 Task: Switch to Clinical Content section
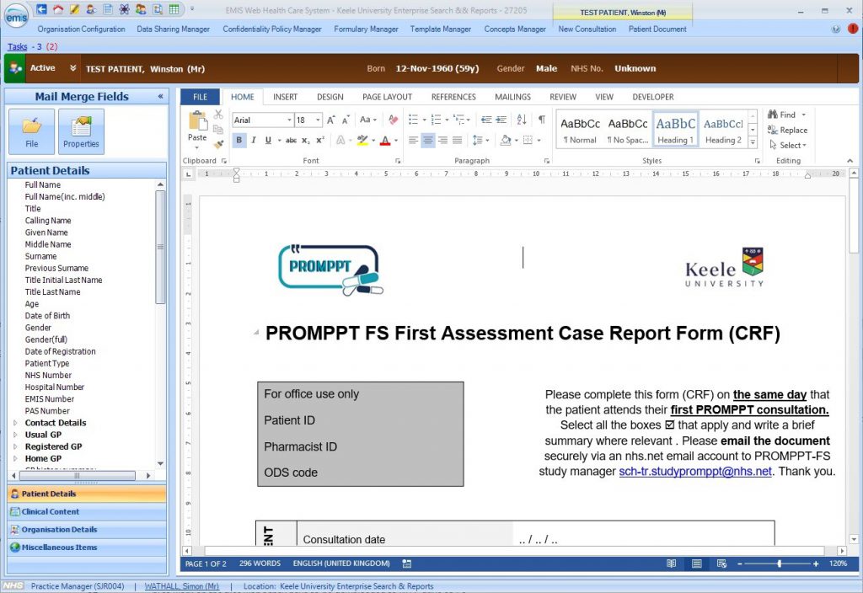(x=87, y=511)
